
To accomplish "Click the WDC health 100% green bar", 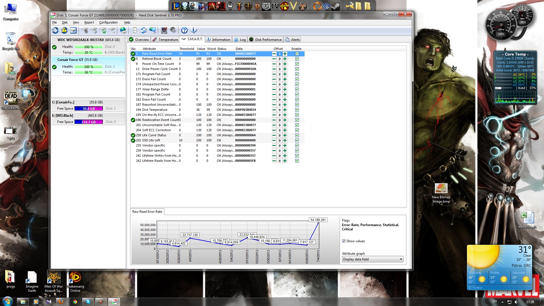I will 88,47.
